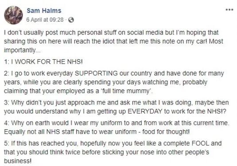Open the post options three-dots menu

(x=229, y=10)
